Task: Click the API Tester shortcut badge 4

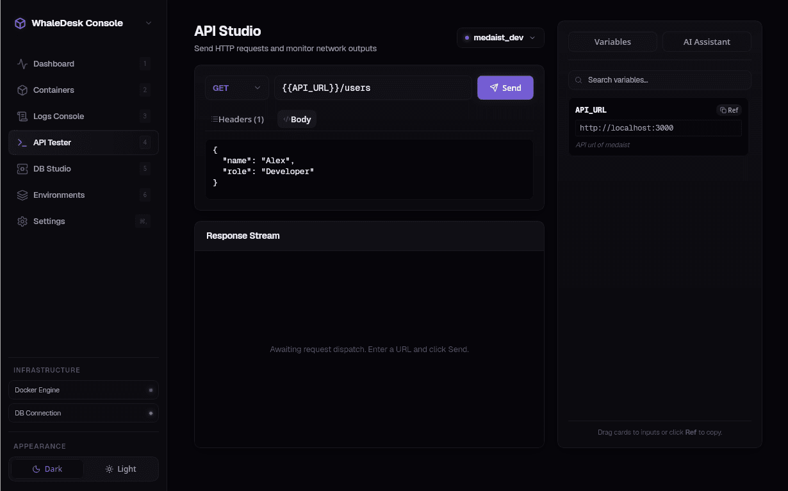Action: pyautogui.click(x=145, y=143)
